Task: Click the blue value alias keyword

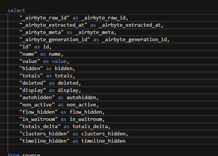Action: pos(59,61)
